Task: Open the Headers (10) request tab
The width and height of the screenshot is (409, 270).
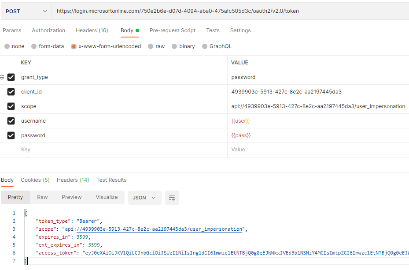Action: [x=92, y=30]
